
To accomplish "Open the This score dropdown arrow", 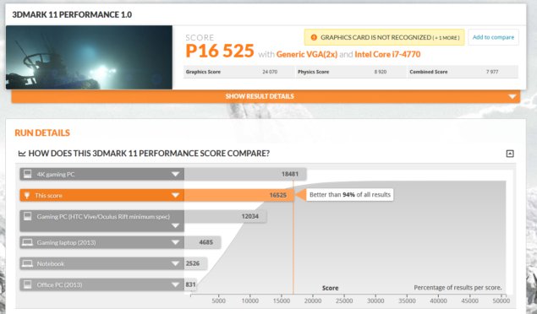I will coord(175,196).
